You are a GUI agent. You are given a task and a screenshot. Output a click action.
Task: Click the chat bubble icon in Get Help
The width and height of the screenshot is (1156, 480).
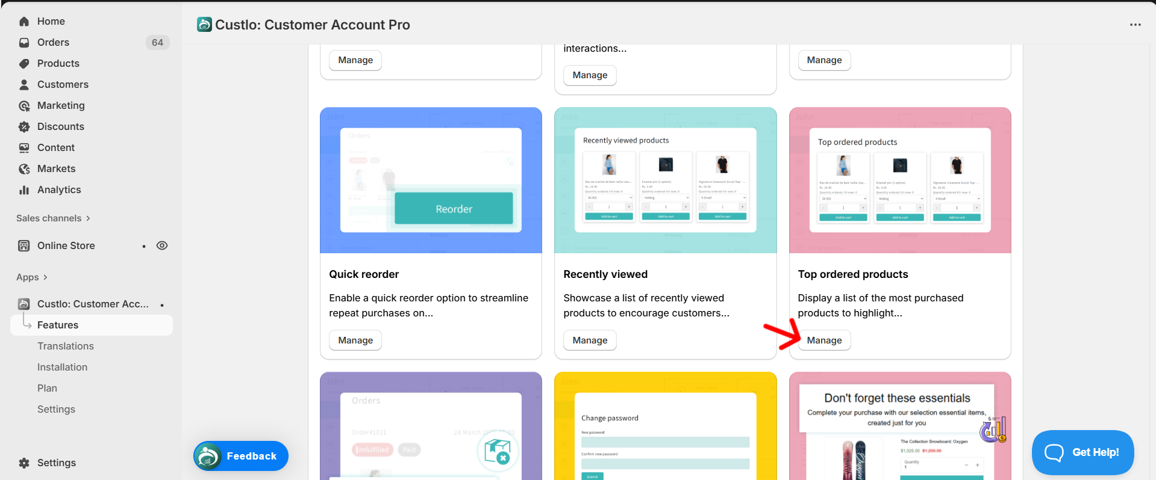tap(1054, 452)
